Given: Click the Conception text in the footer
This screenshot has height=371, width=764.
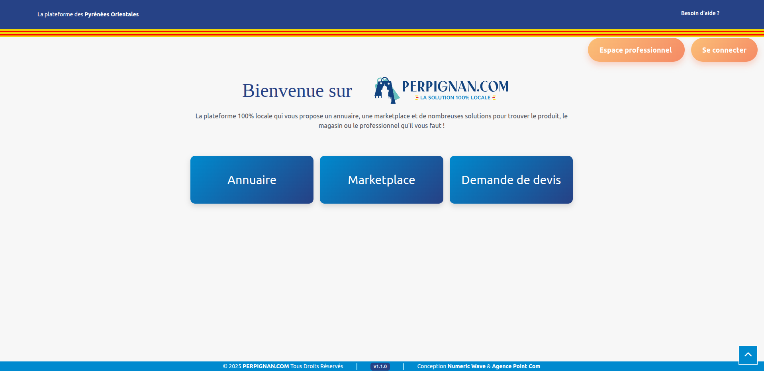Looking at the screenshot, I should [431, 366].
